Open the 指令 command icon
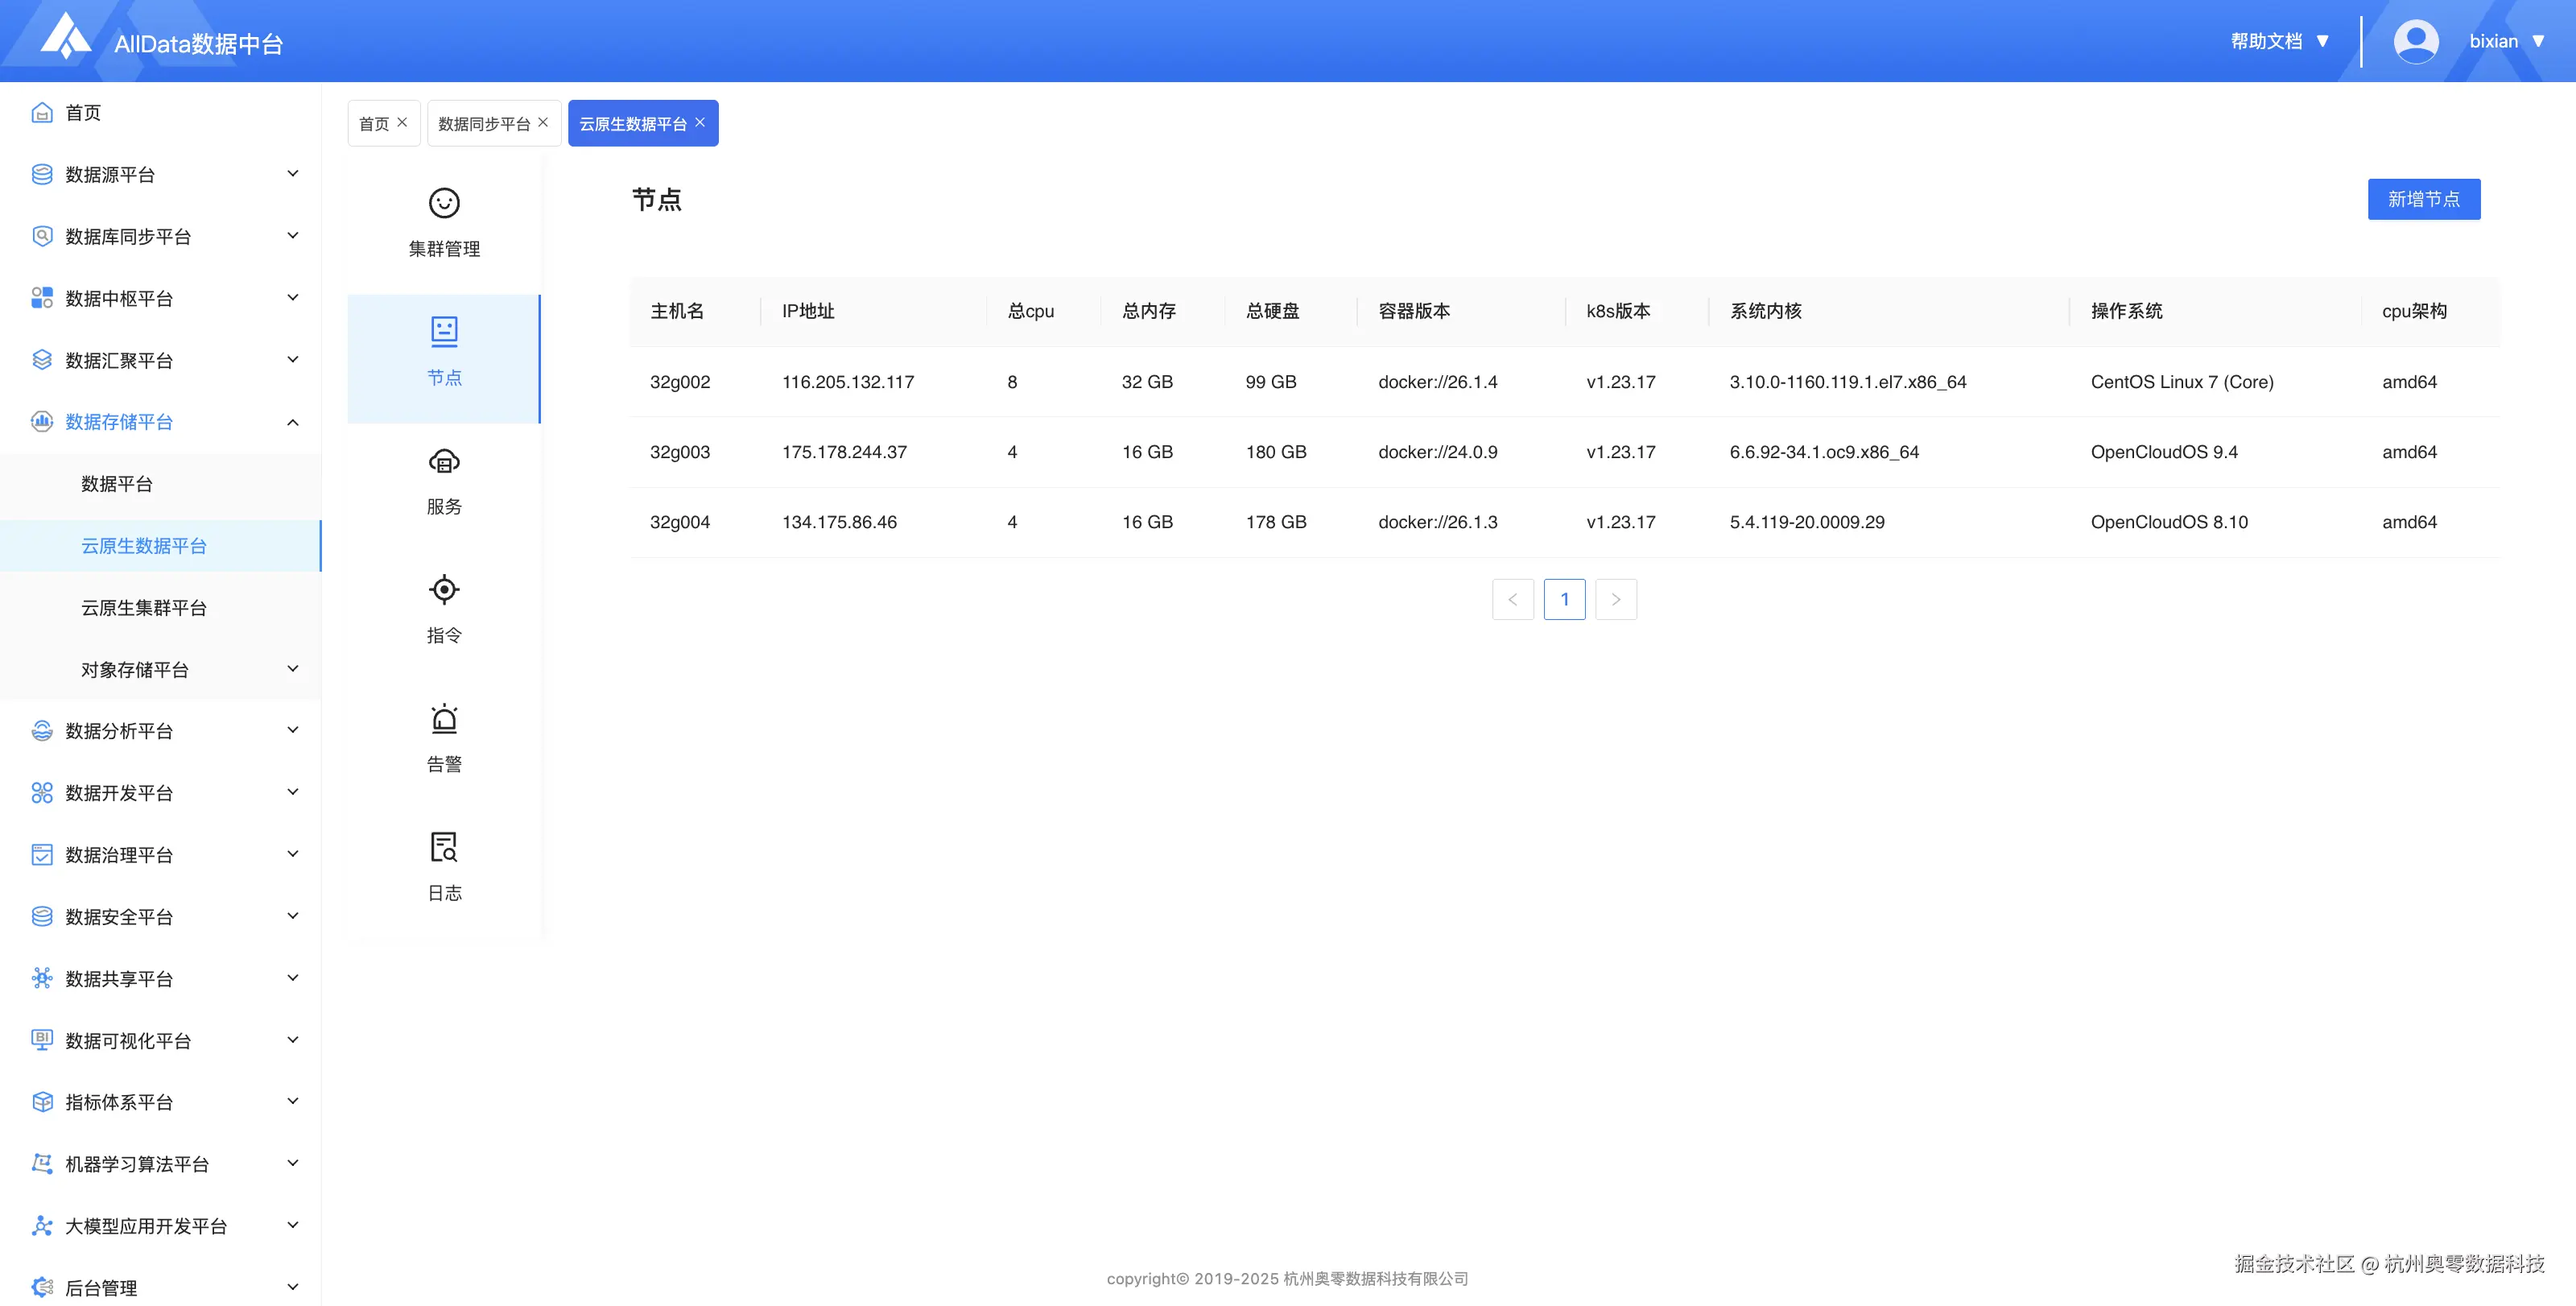Viewport: 2576px width, 1306px height. click(x=444, y=590)
